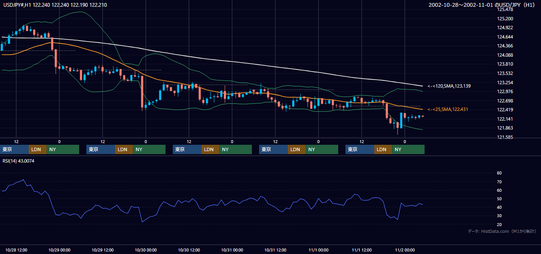Viewport: 541px width, 254px height.
Task: Click the 10/30 00:00 time label
Action: (146, 250)
